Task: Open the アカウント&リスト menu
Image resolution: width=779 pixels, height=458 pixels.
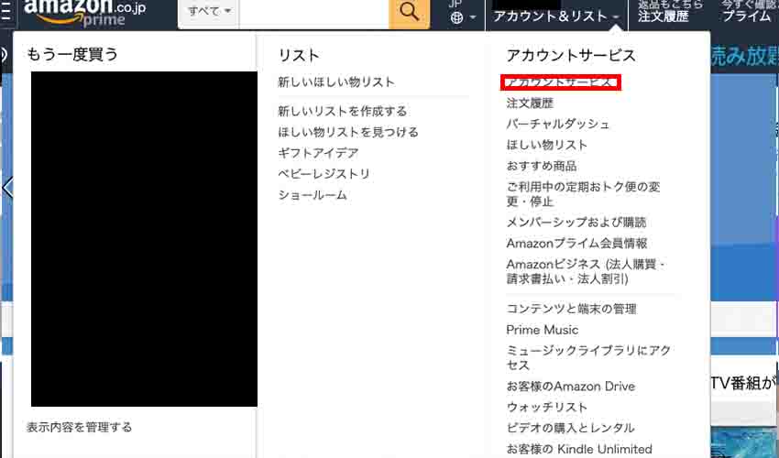Action: tap(555, 16)
